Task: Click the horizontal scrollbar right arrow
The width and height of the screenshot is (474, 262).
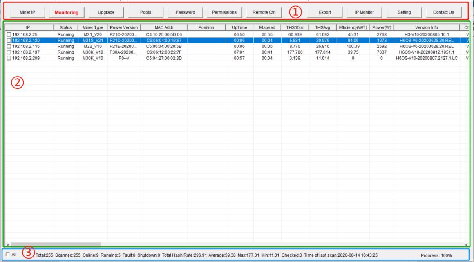Action: pyautogui.click(x=466, y=244)
